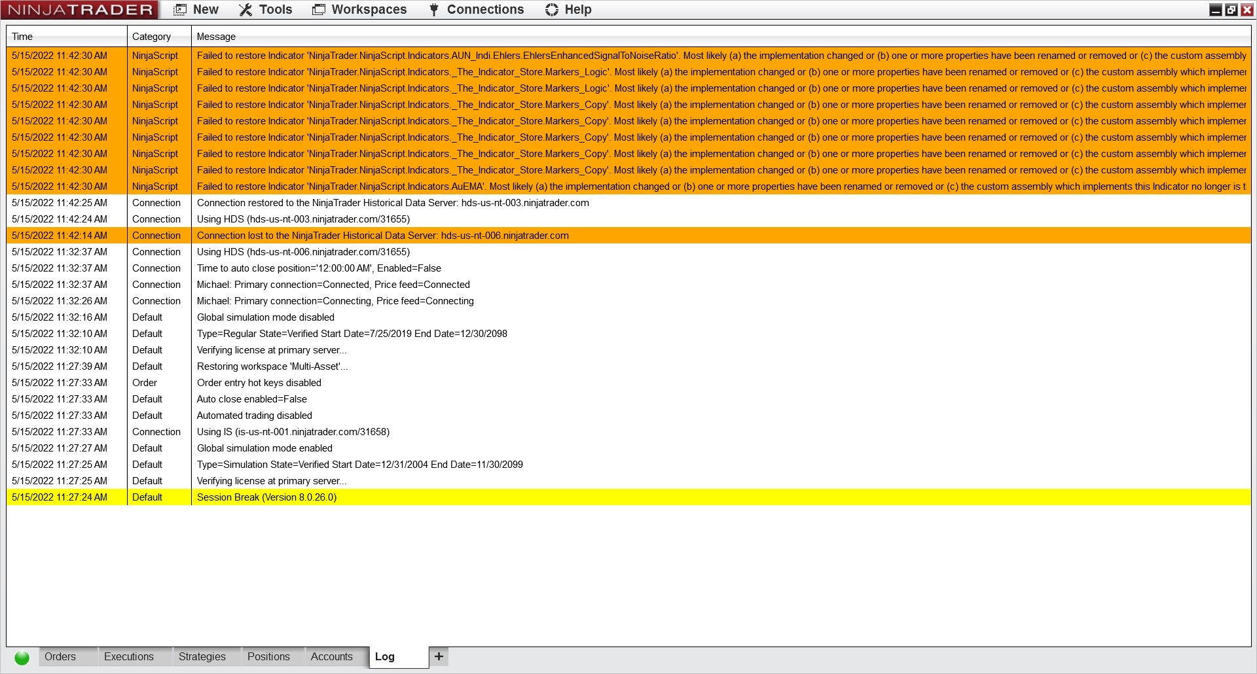1257x674 pixels.
Task: Select 'Connection lost to the NinjaTrader Historical Data Server' row
Action: [628, 236]
